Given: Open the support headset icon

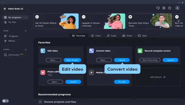Looking at the screenshot, I should click(x=158, y=8).
